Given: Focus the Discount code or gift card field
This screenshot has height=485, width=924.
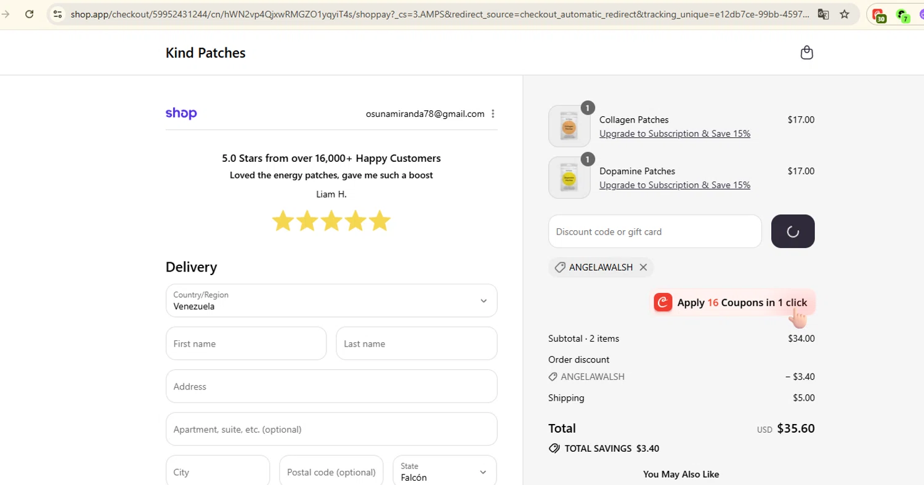Looking at the screenshot, I should [655, 231].
